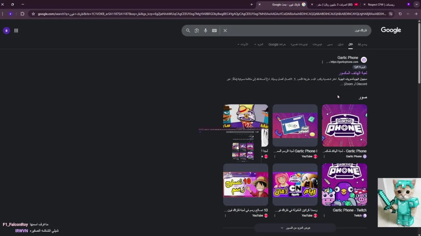Viewport: 421px width, 236px height.
Task: Open search by image (Lens) icon
Action: pyautogui.click(x=197, y=30)
